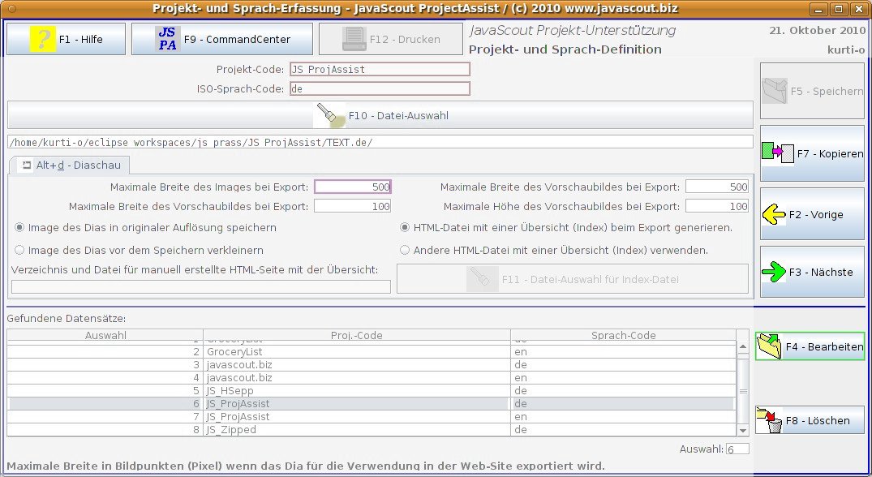Choose 'Andere HTML-Datei mit einer Übersicht' option
This screenshot has height=477, width=872.
(x=406, y=251)
